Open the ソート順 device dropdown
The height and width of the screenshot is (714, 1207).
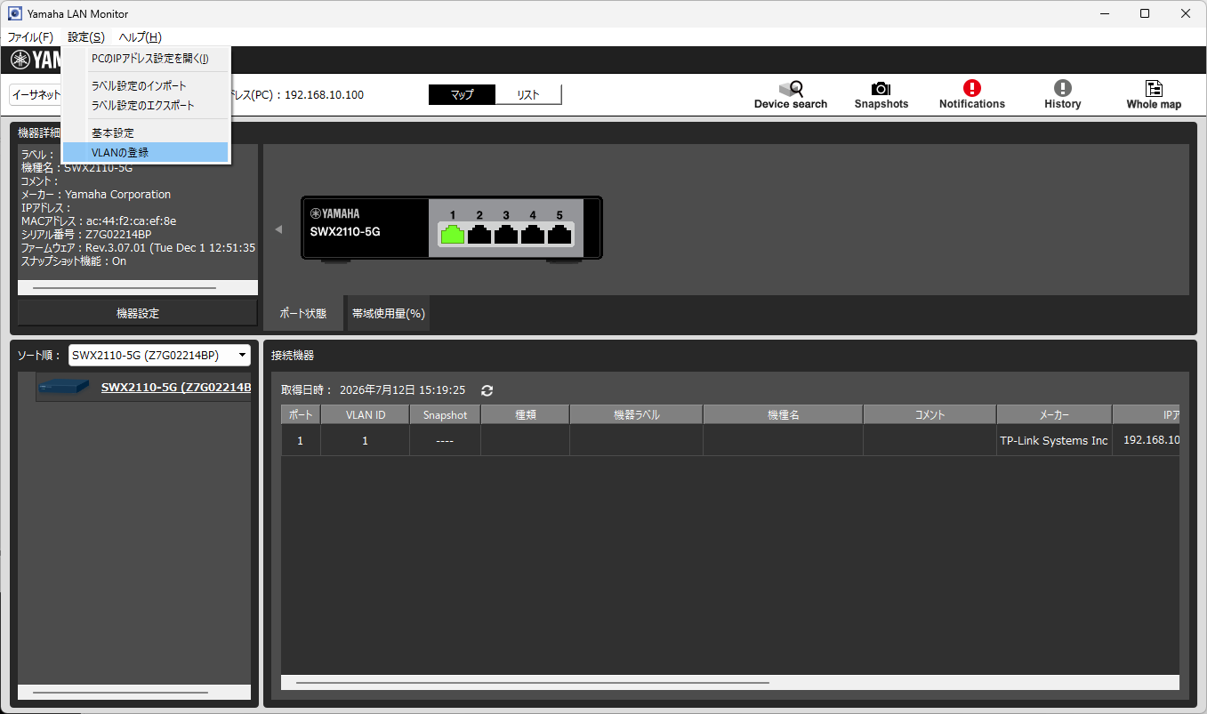[x=159, y=355]
